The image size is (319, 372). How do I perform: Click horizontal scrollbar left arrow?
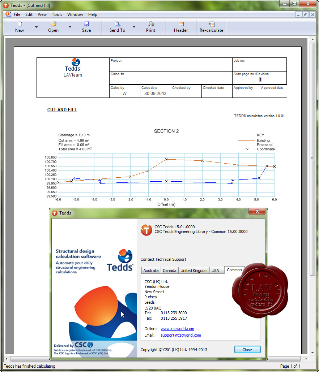click(7, 359)
